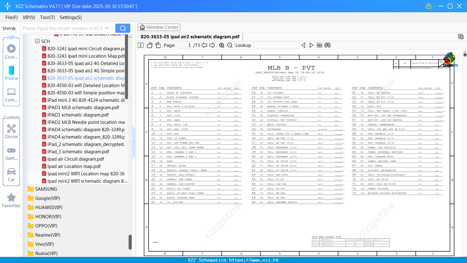The height and width of the screenshot is (263, 467).
Task: Click the pop-out icon beside the document tab
Action: tap(461, 36)
